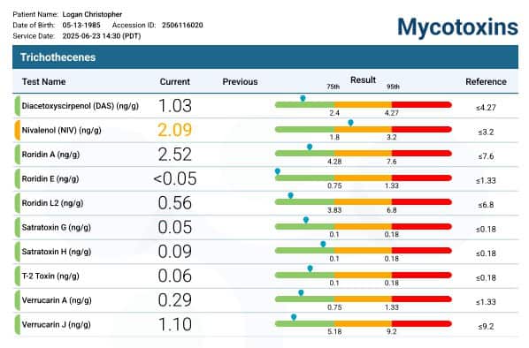Image resolution: width=529 pixels, height=348 pixels.
Task: Click the Verrucarin J marker pin
Action: coord(294,317)
